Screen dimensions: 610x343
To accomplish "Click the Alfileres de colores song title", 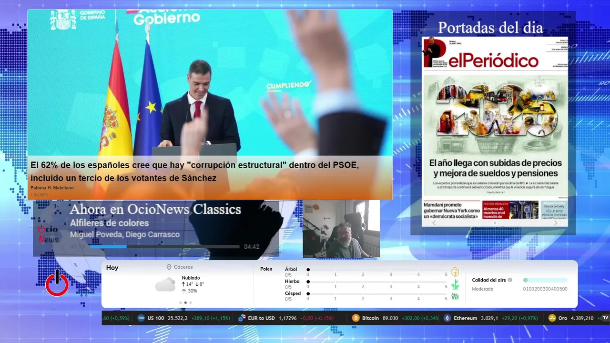I will (x=109, y=223).
